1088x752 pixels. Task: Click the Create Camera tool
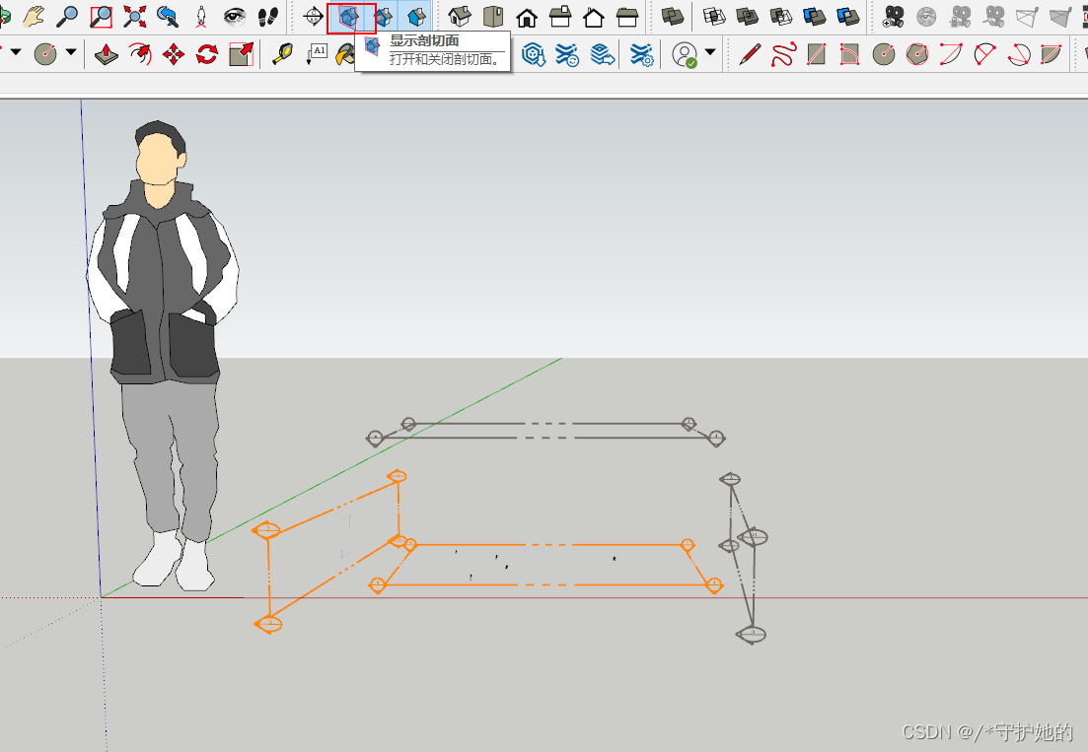coord(893,17)
